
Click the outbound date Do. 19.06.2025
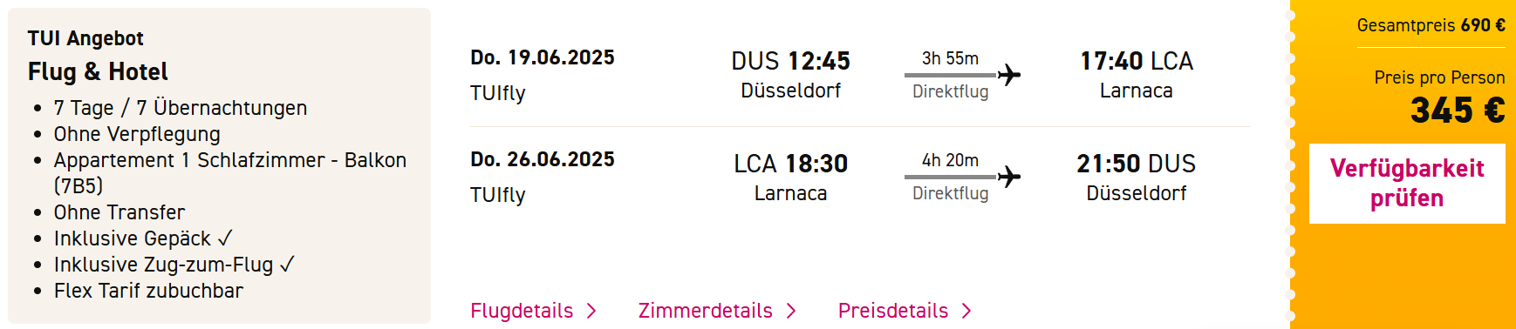pyautogui.click(x=543, y=57)
